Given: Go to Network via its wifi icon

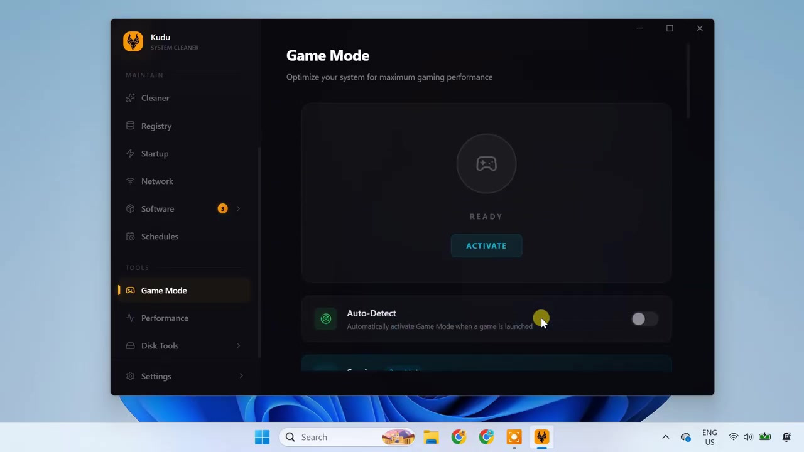Looking at the screenshot, I should click(x=130, y=181).
